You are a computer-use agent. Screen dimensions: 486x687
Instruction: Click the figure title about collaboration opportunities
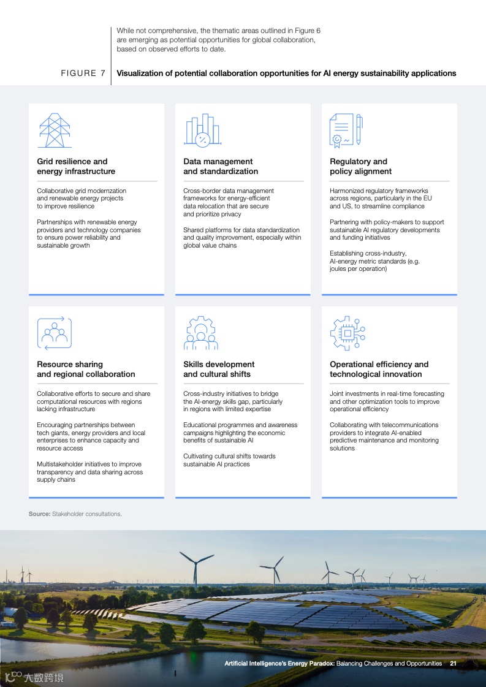pyautogui.click(x=286, y=73)
